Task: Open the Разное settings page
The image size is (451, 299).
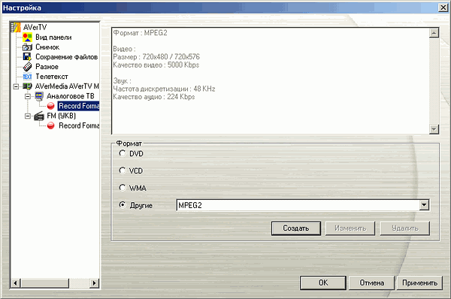Action: pyautogui.click(x=47, y=67)
